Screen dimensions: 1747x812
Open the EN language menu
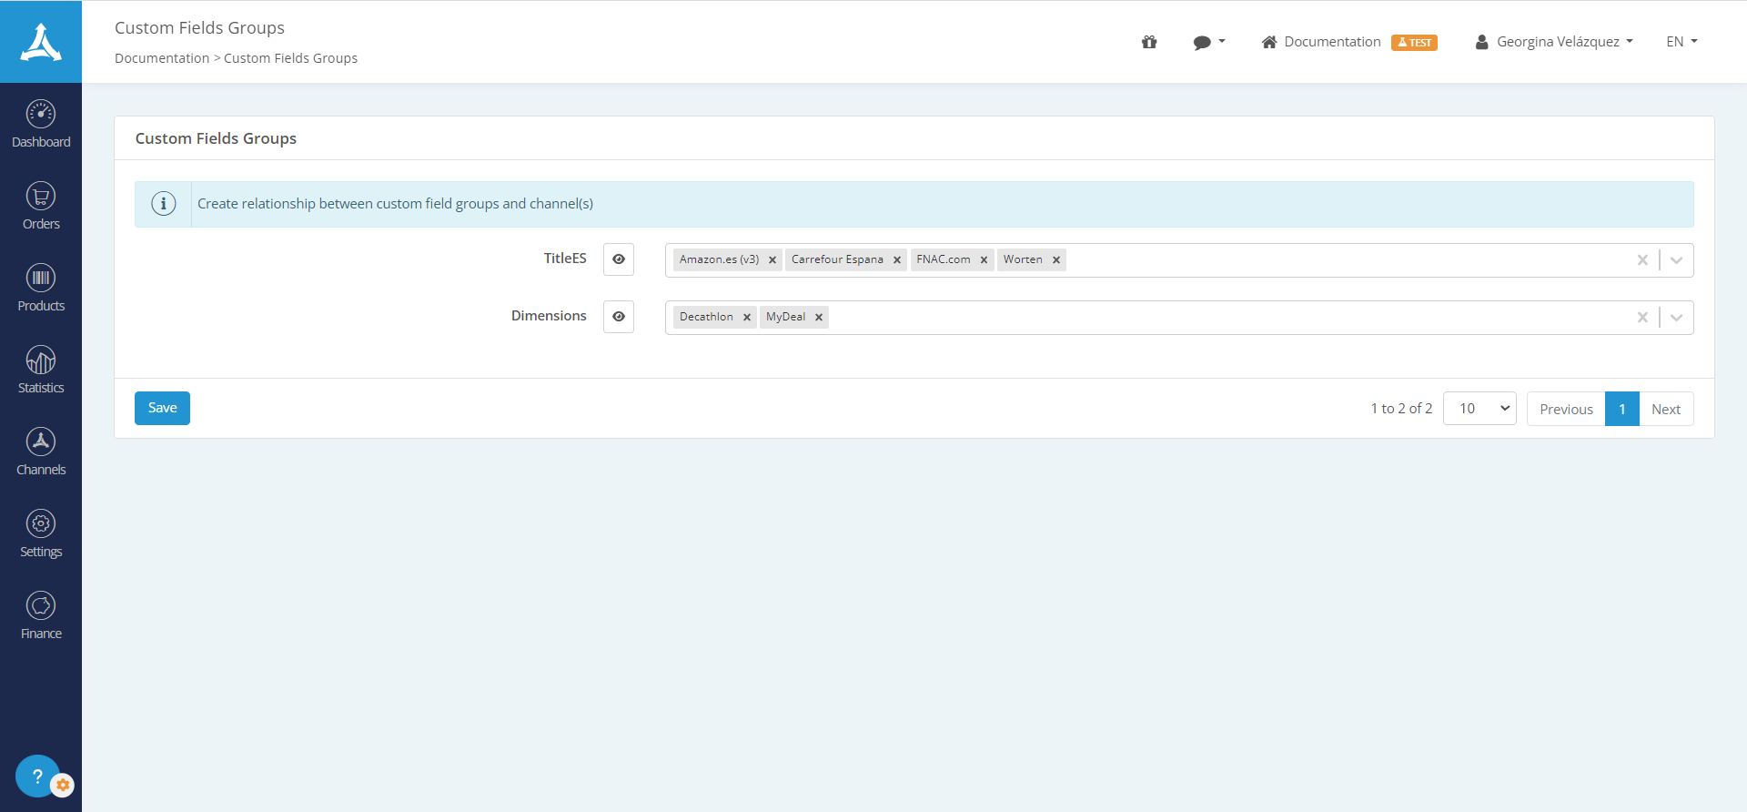1681,42
